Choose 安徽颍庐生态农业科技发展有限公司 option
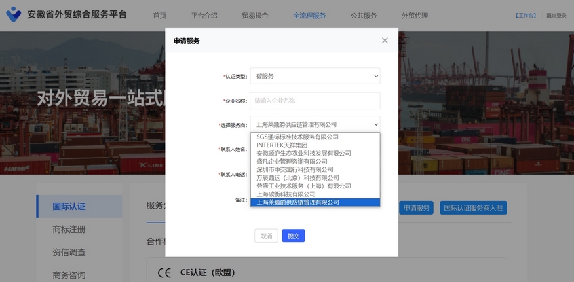The width and height of the screenshot is (574, 282). point(315,153)
